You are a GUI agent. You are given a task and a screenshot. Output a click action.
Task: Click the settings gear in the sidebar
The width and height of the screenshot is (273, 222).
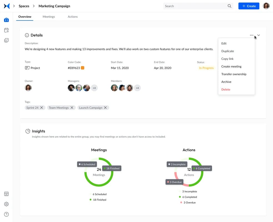pos(6,204)
